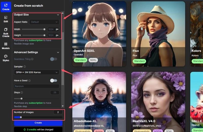Click the Sampler info icon
The width and height of the screenshot is (203, 132).
(25, 67)
